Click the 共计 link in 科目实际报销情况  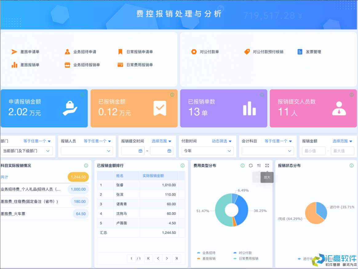5,177
